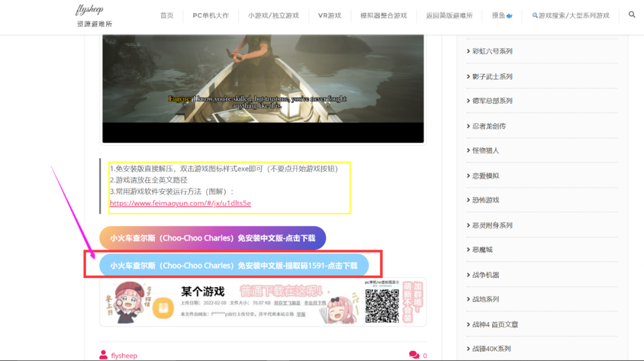Click the fish icon next to 摸鱼
The height and width of the screenshot is (361, 644).
point(510,15)
